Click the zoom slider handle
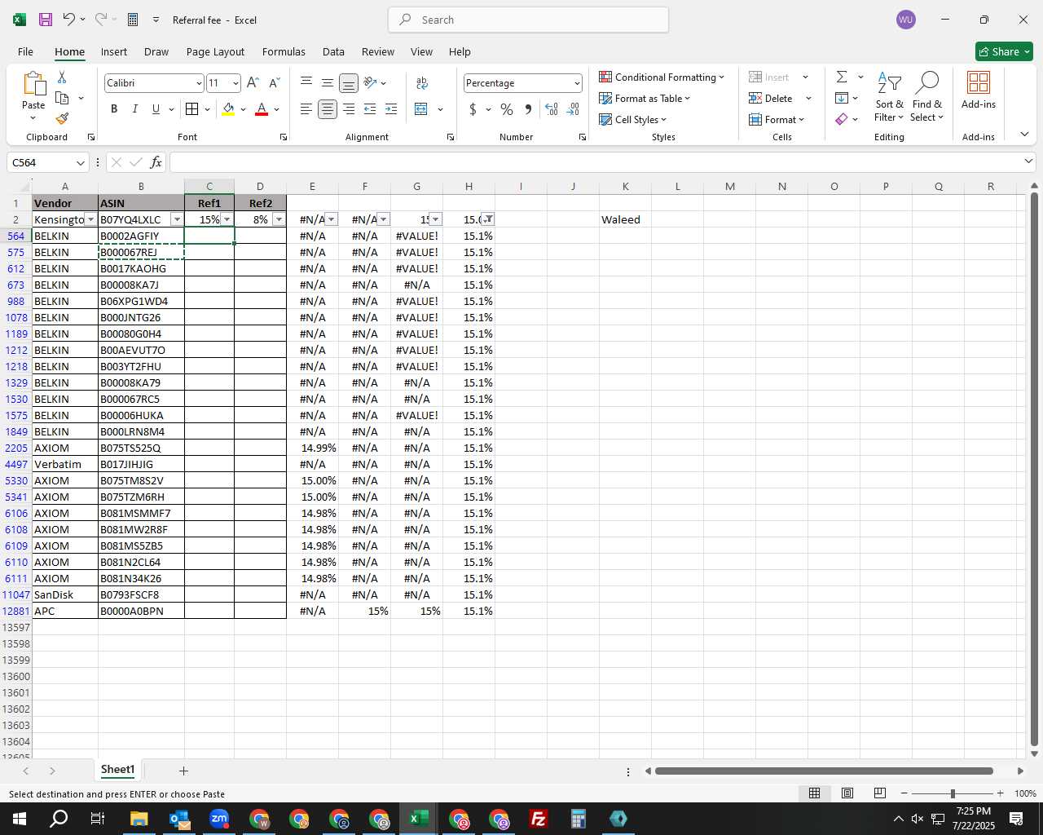Viewport: 1043px width, 835px height. click(x=952, y=793)
